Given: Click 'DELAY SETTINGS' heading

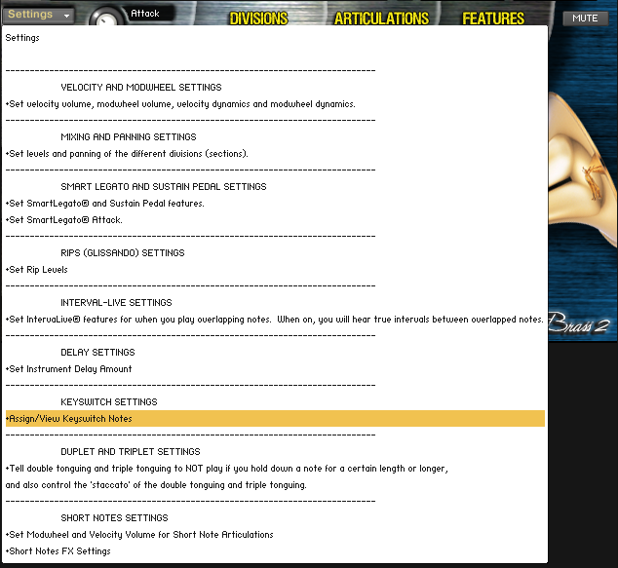Looking at the screenshot, I should [x=97, y=352].
